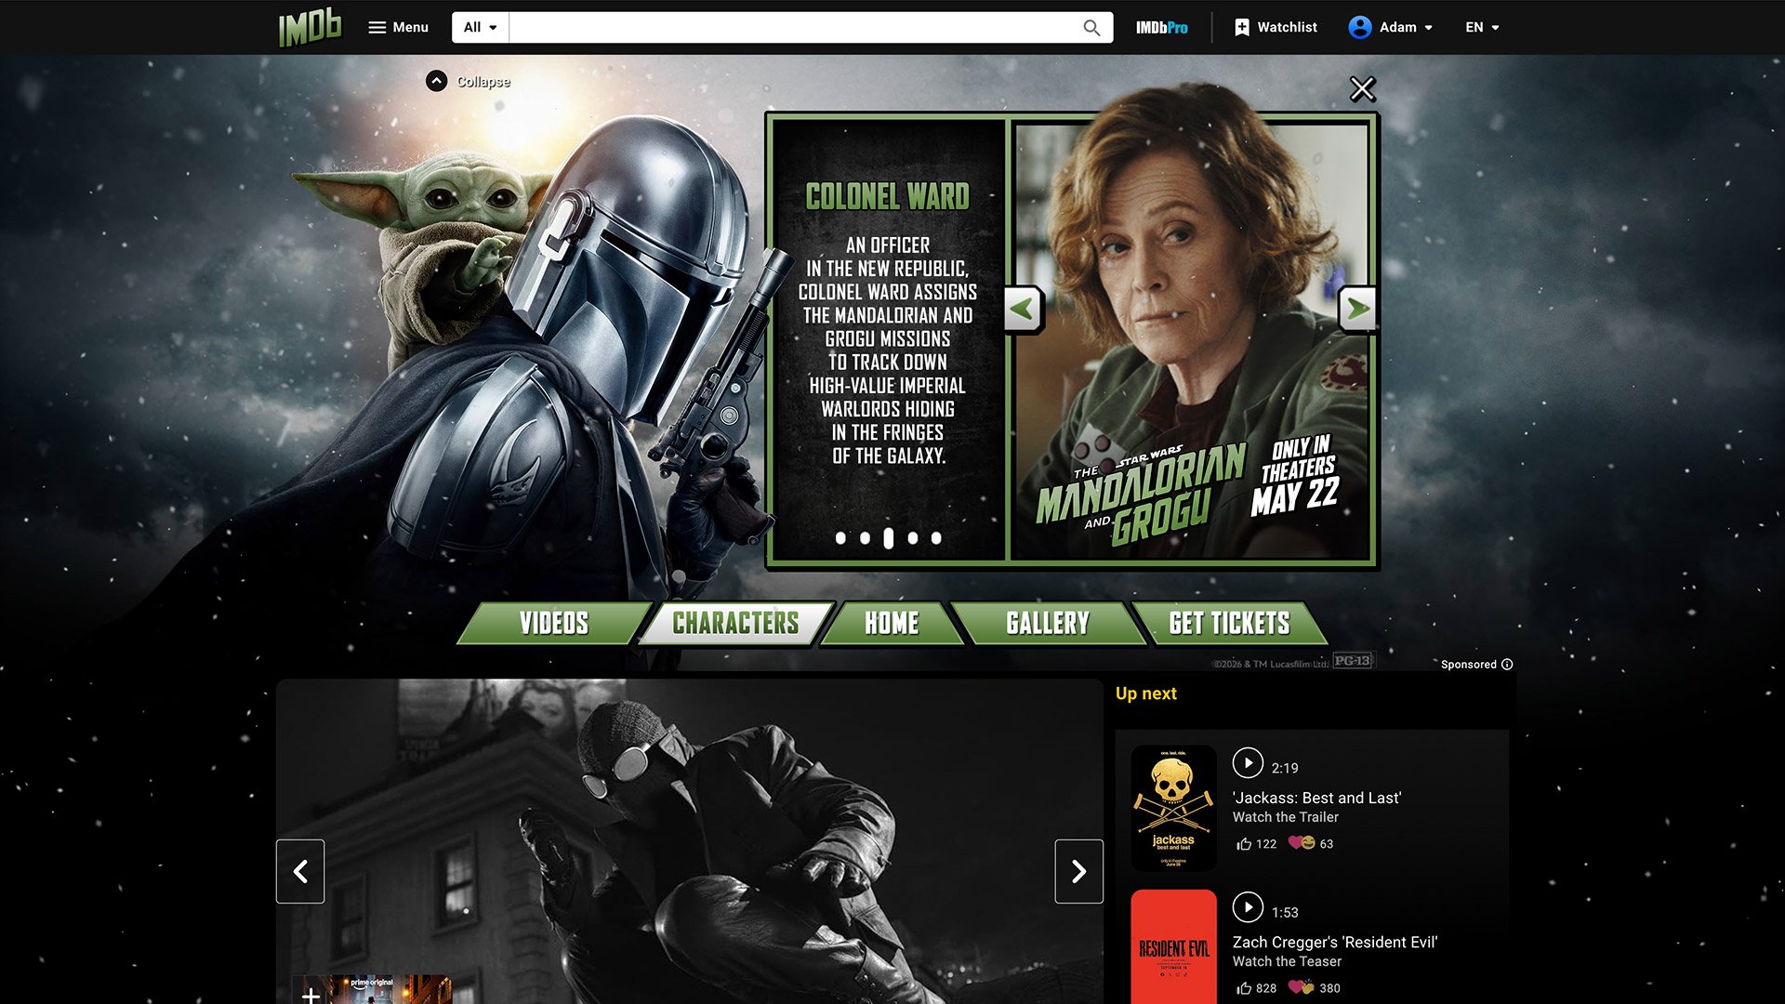Click the 2:19 trailer duration
The image size is (1785, 1004).
(x=1285, y=768)
